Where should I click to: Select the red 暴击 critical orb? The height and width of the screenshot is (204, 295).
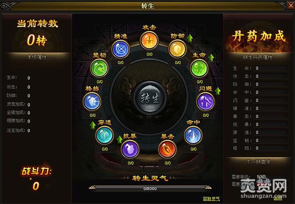[x=167, y=150]
